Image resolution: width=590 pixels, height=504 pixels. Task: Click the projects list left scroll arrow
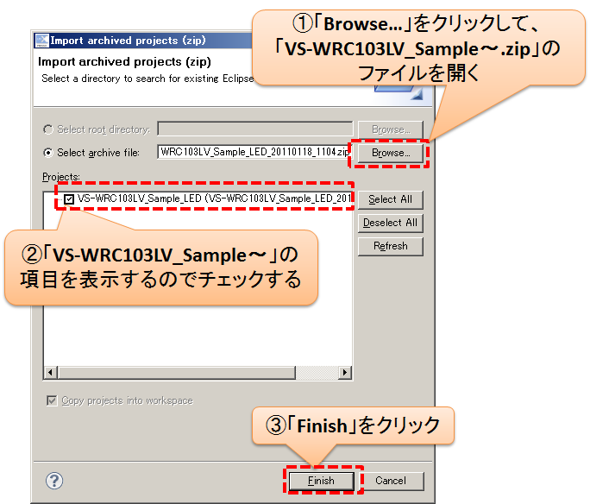pyautogui.click(x=50, y=373)
